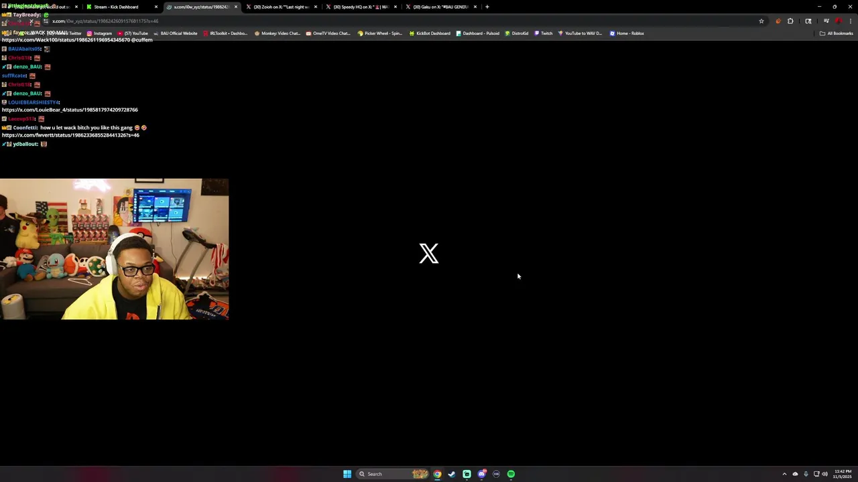Click the browser address bar URL

[105, 21]
